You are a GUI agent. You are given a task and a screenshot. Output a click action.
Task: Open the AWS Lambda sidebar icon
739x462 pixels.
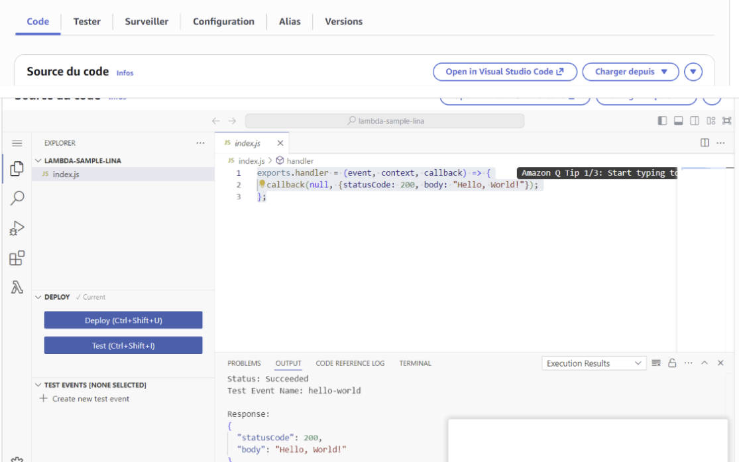(x=17, y=287)
